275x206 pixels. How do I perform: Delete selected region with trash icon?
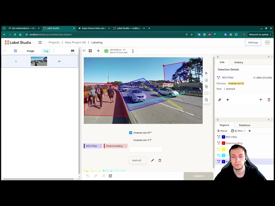click(x=269, y=100)
